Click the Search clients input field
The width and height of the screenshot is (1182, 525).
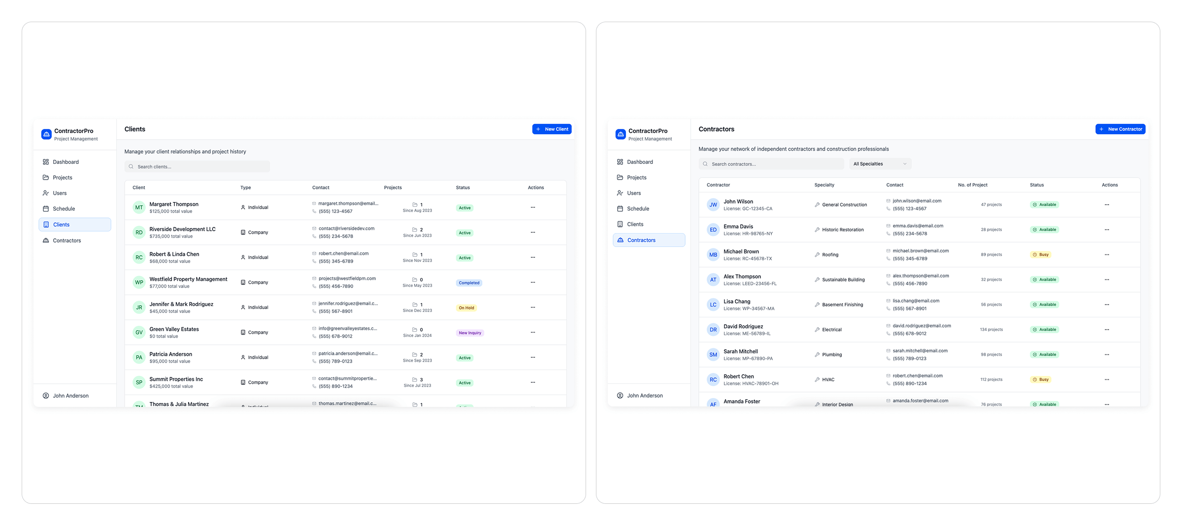(197, 167)
